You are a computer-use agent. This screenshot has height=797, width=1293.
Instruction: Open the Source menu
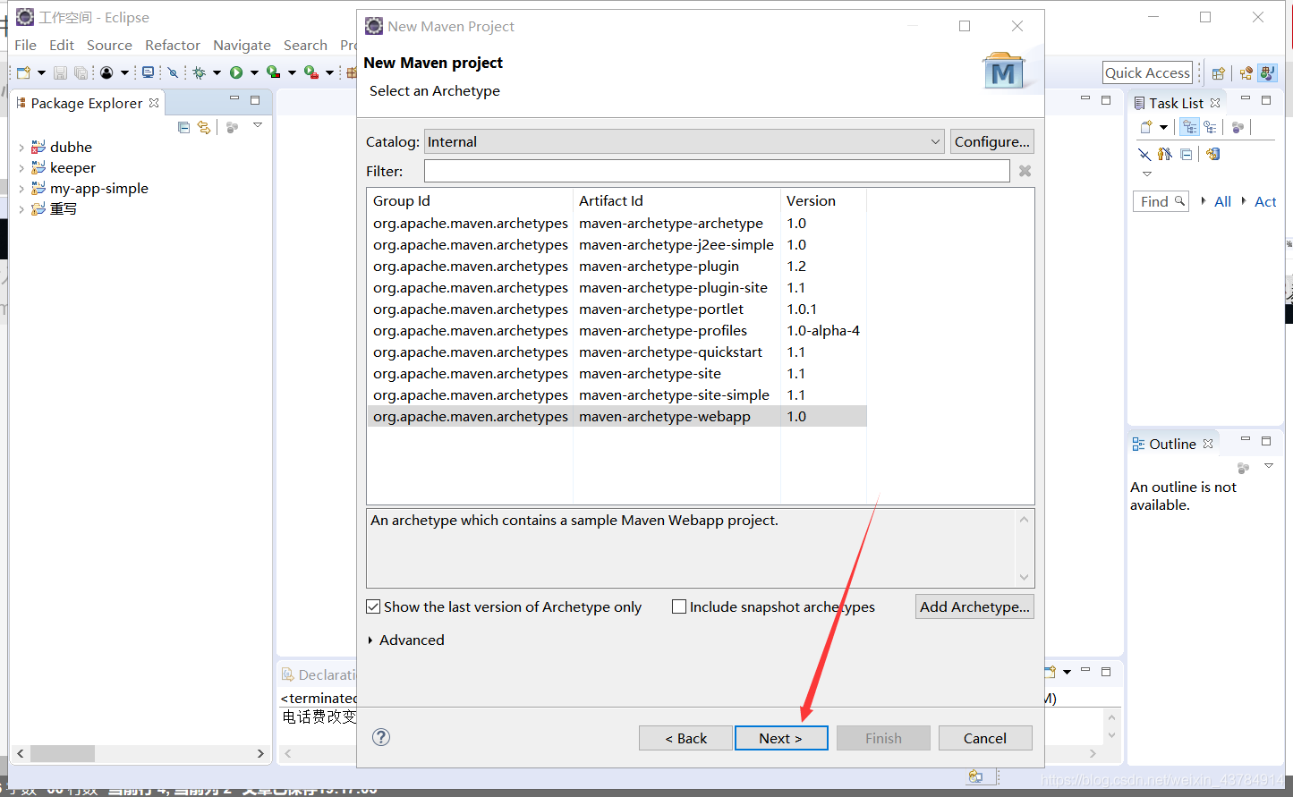(109, 45)
